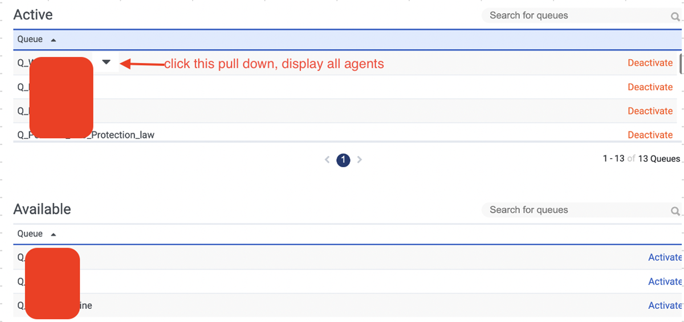Go to the next page of queues
This screenshot has width=684, height=322.
(360, 160)
